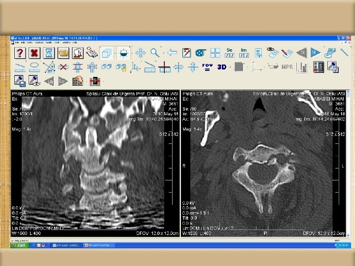The width and height of the screenshot is (355, 266).
Task: Go to next series with blue arrow
Action: click(316, 53)
